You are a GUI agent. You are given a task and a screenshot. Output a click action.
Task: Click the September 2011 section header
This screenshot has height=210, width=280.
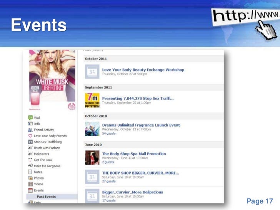(x=153, y=87)
